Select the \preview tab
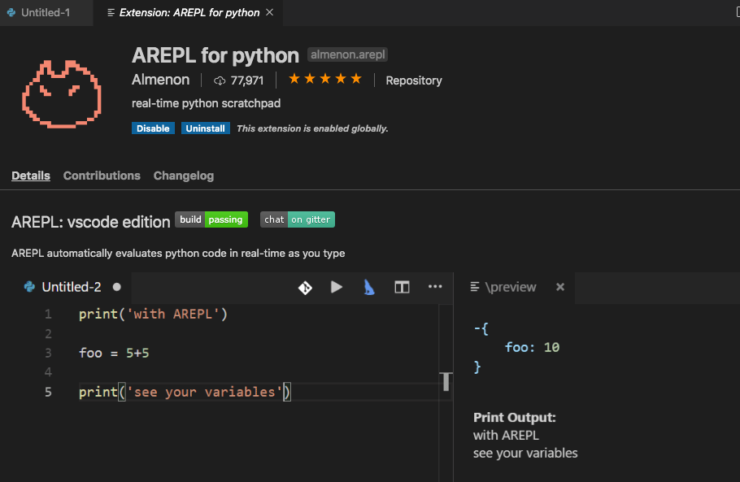Viewport: 740px width, 482px height. [511, 287]
